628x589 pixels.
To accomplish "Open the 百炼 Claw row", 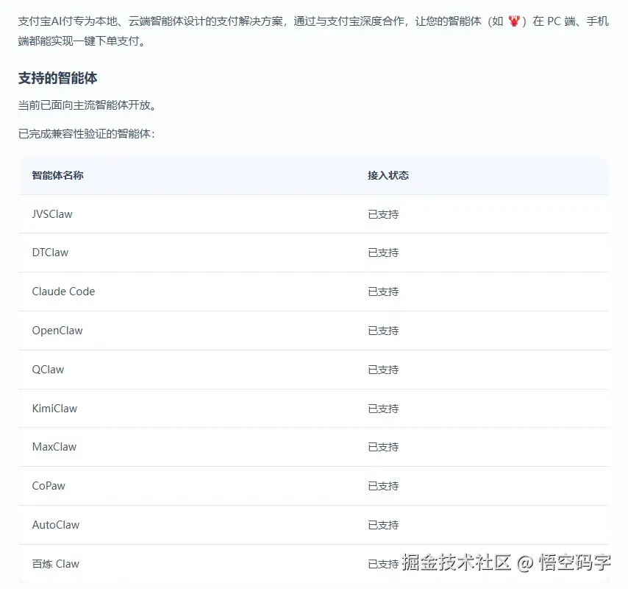I will [55, 563].
